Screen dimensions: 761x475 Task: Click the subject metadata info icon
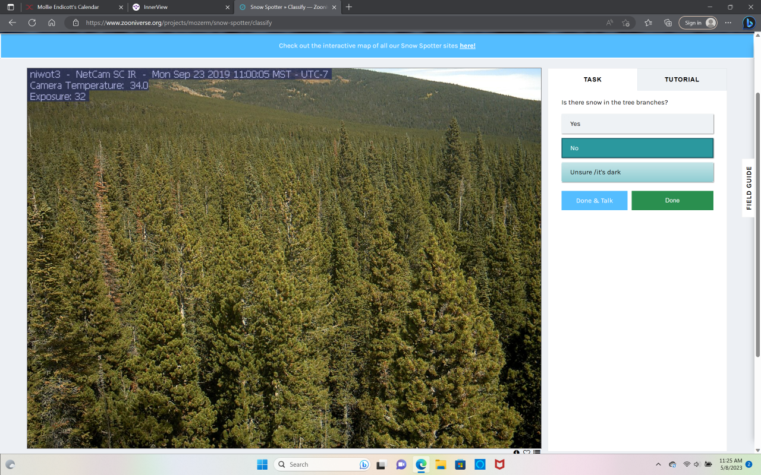click(516, 452)
